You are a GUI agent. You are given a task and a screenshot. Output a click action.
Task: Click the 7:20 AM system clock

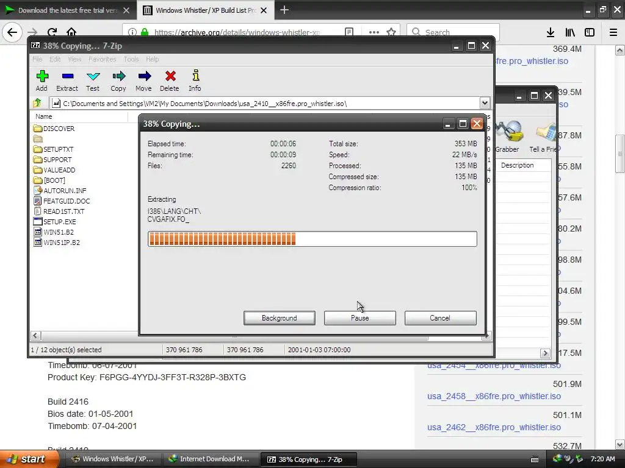(x=602, y=459)
